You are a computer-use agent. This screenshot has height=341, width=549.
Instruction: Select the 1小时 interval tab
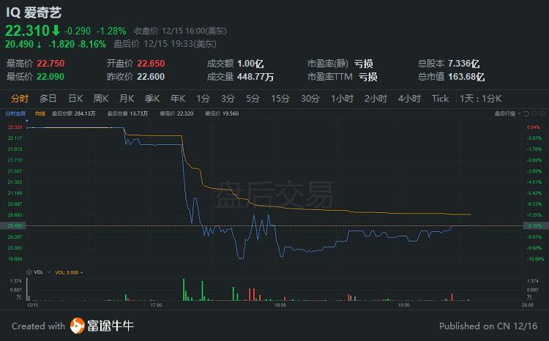[x=342, y=99]
